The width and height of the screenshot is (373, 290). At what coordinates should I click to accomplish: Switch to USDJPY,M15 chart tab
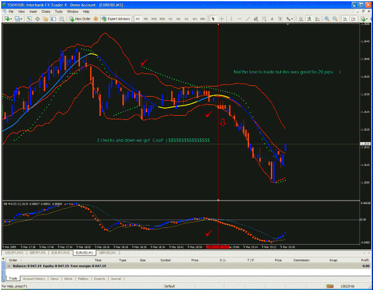pos(14,252)
